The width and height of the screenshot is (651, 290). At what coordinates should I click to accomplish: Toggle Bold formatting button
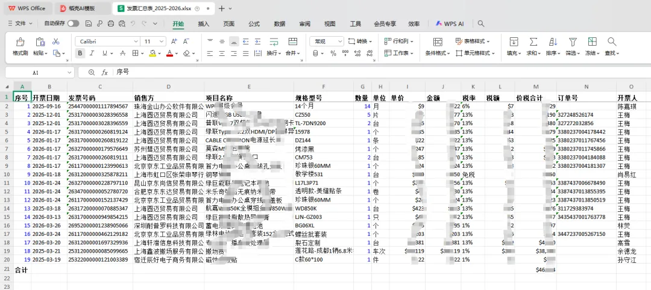80,53
